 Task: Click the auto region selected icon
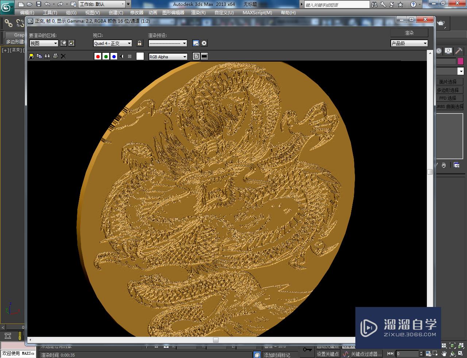tap(72, 43)
